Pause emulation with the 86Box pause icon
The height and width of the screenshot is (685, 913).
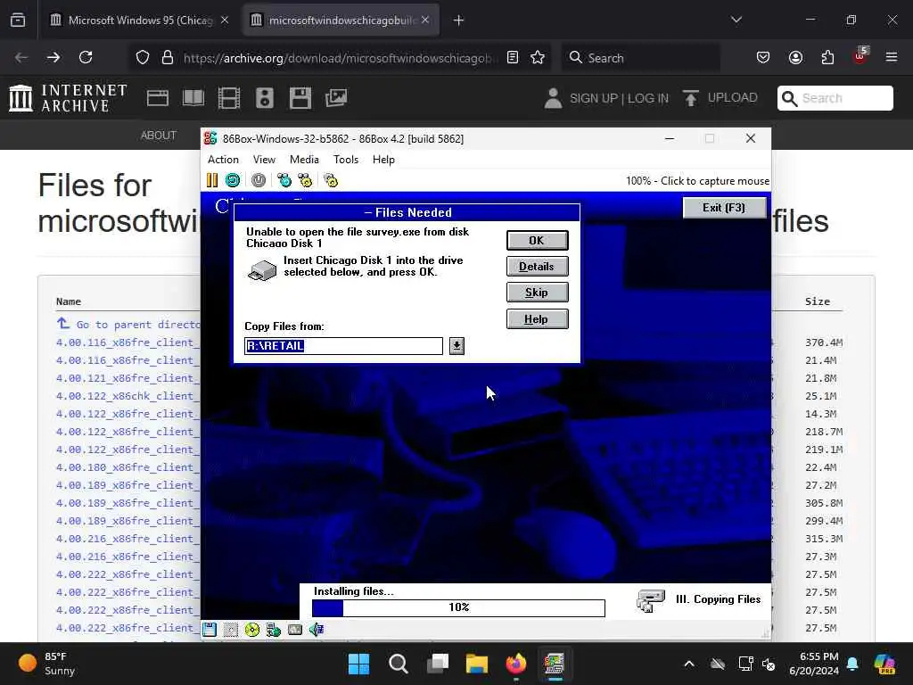[212, 180]
